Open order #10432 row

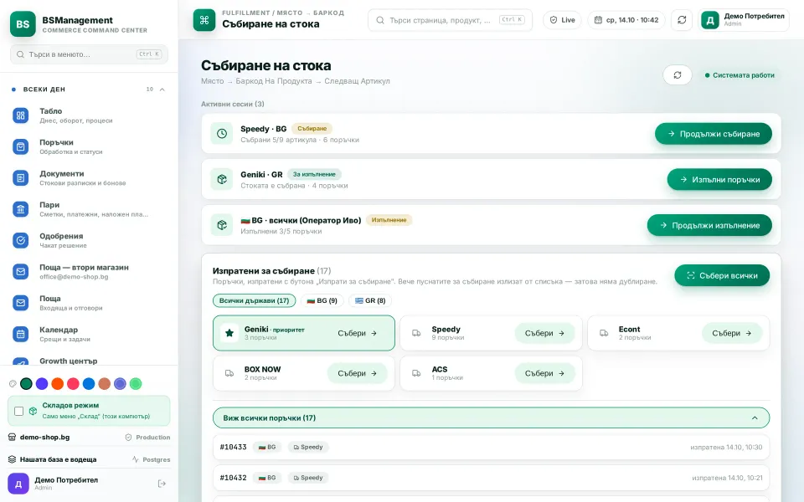tap(491, 478)
